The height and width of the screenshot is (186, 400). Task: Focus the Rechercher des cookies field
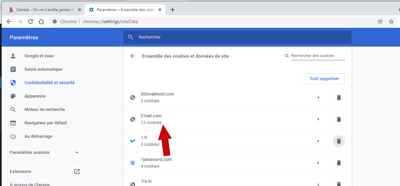coord(318,56)
